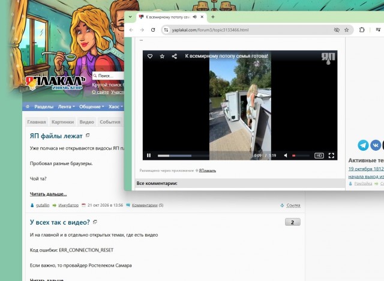Open the Telegram share icon

coord(363,145)
